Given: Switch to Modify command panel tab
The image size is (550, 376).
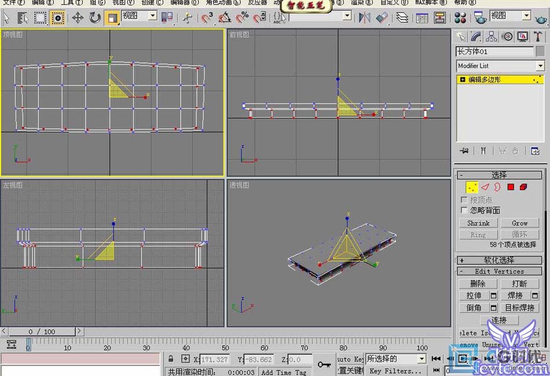Looking at the screenshot, I should (476, 36).
